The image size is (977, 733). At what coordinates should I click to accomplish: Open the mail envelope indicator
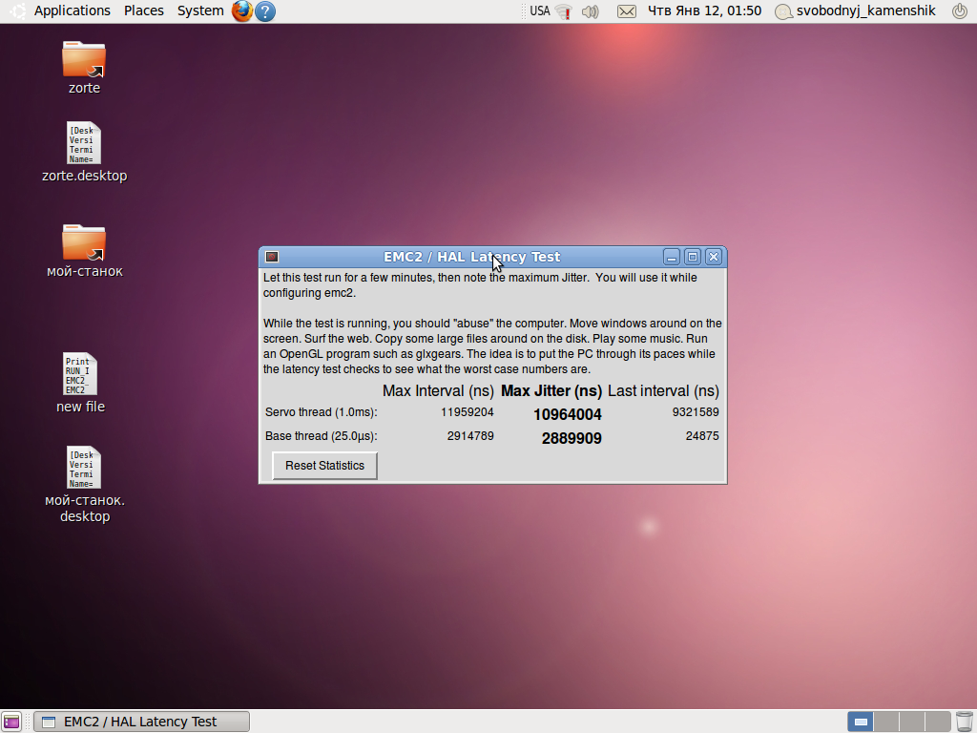point(626,11)
